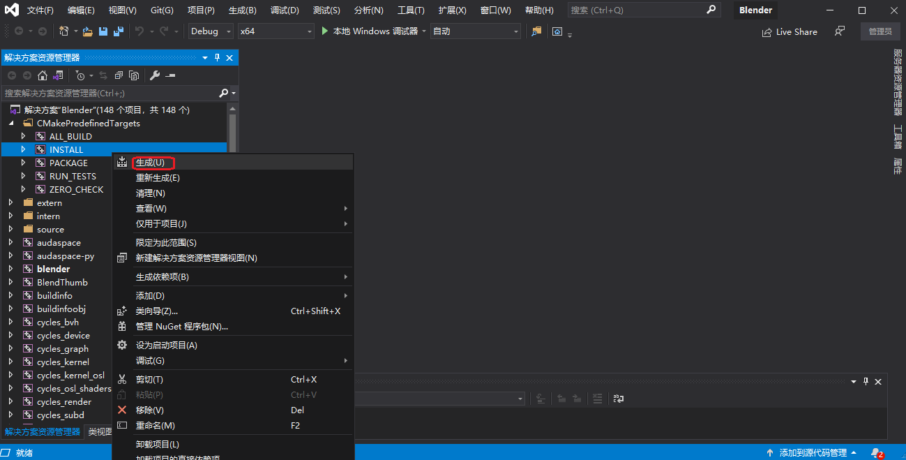Click the Save icon in toolbar
Viewport: 906px width, 460px height.
[x=103, y=31]
